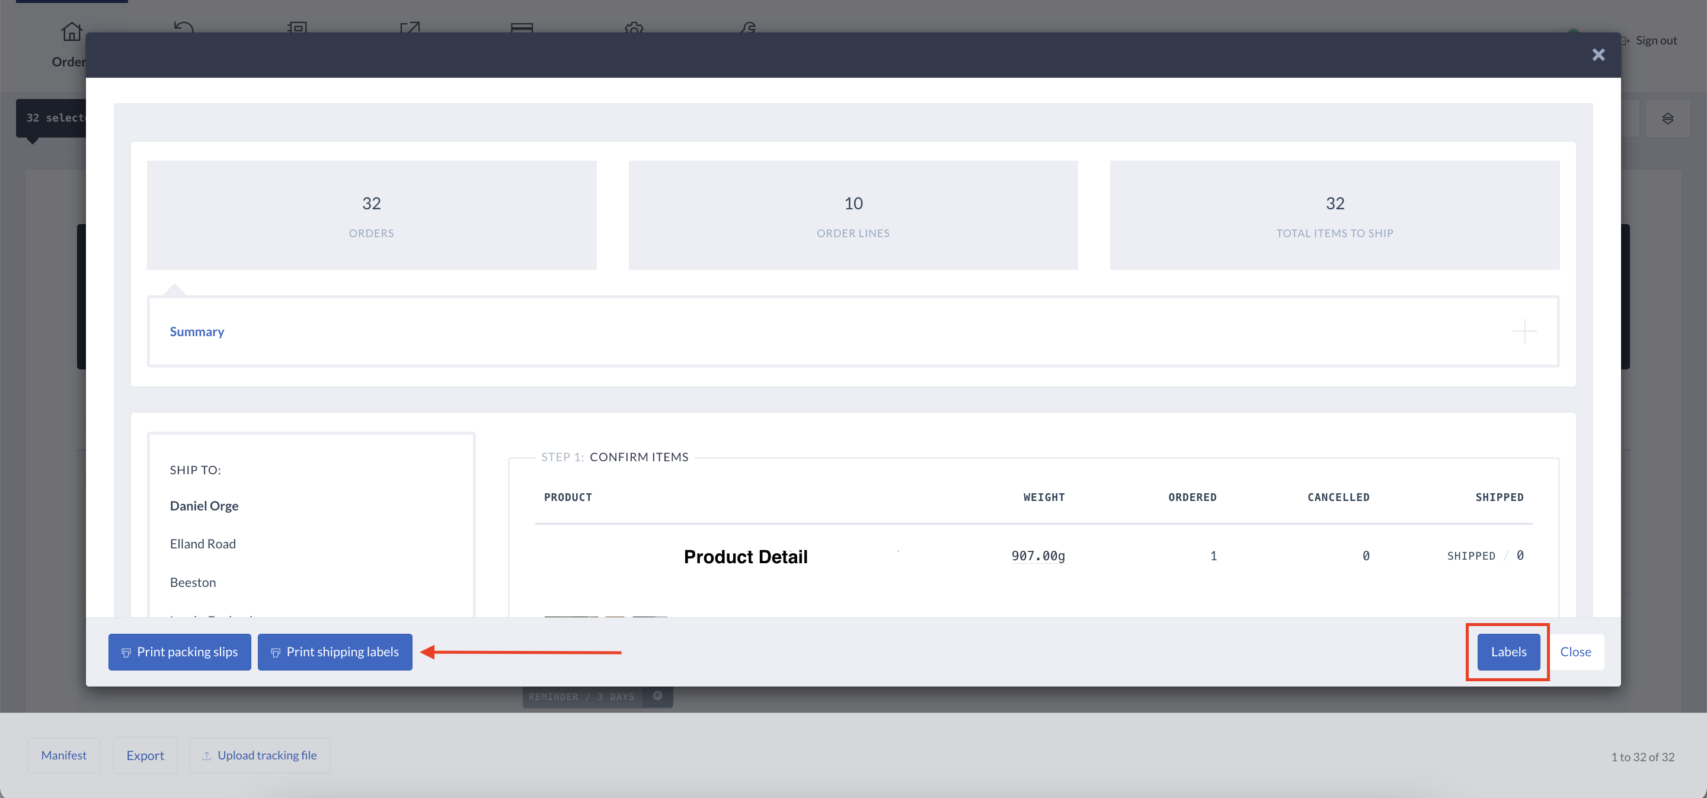Click the Beeston address line

[x=193, y=582]
